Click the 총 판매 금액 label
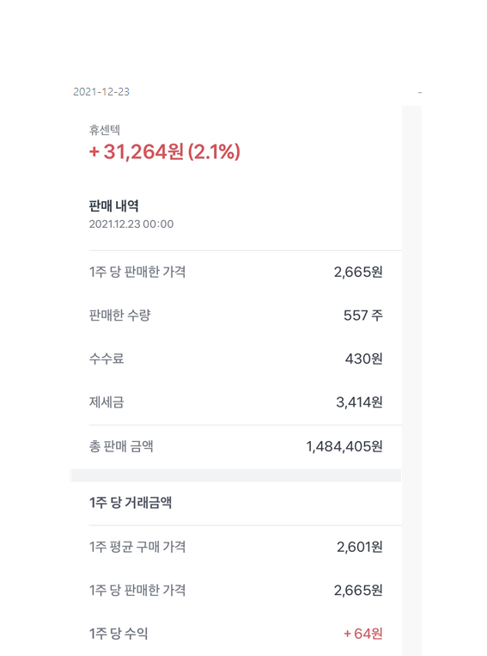Screen dimensions: 487x656 pos(121,446)
